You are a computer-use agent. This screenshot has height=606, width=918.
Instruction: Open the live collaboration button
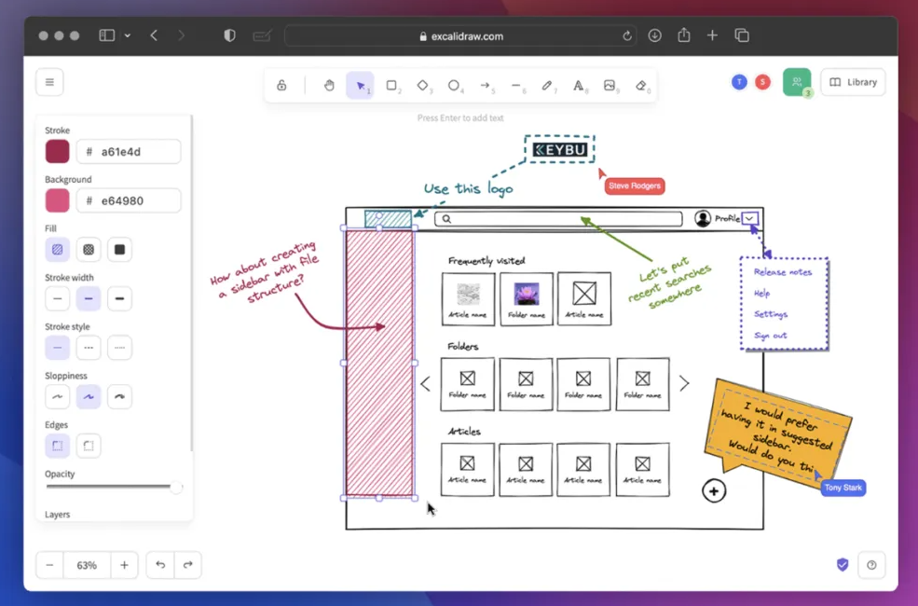pos(797,82)
